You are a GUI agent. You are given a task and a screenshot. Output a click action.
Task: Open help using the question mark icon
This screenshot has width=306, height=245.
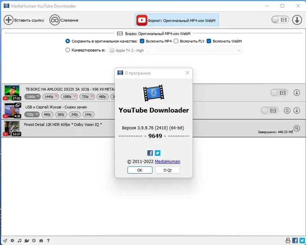48,241
